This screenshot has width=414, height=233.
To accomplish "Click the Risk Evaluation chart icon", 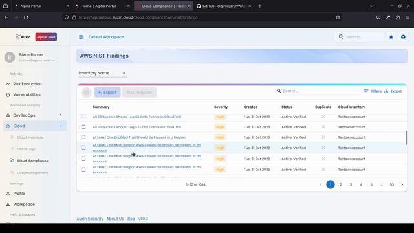I will (8, 84).
